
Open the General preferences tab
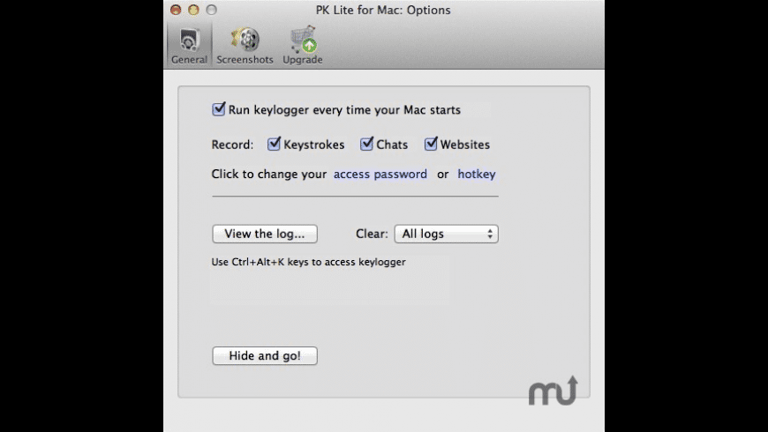click(189, 47)
